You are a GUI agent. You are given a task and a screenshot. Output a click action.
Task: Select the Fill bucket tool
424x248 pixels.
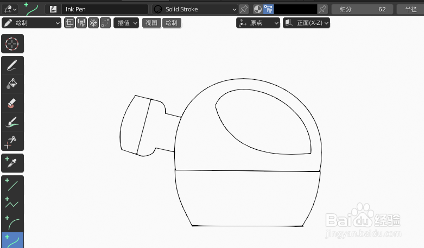pyautogui.click(x=12, y=85)
